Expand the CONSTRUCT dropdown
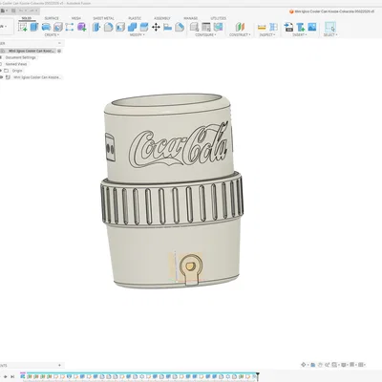Image resolution: width=382 pixels, height=382 pixels. pos(240,34)
